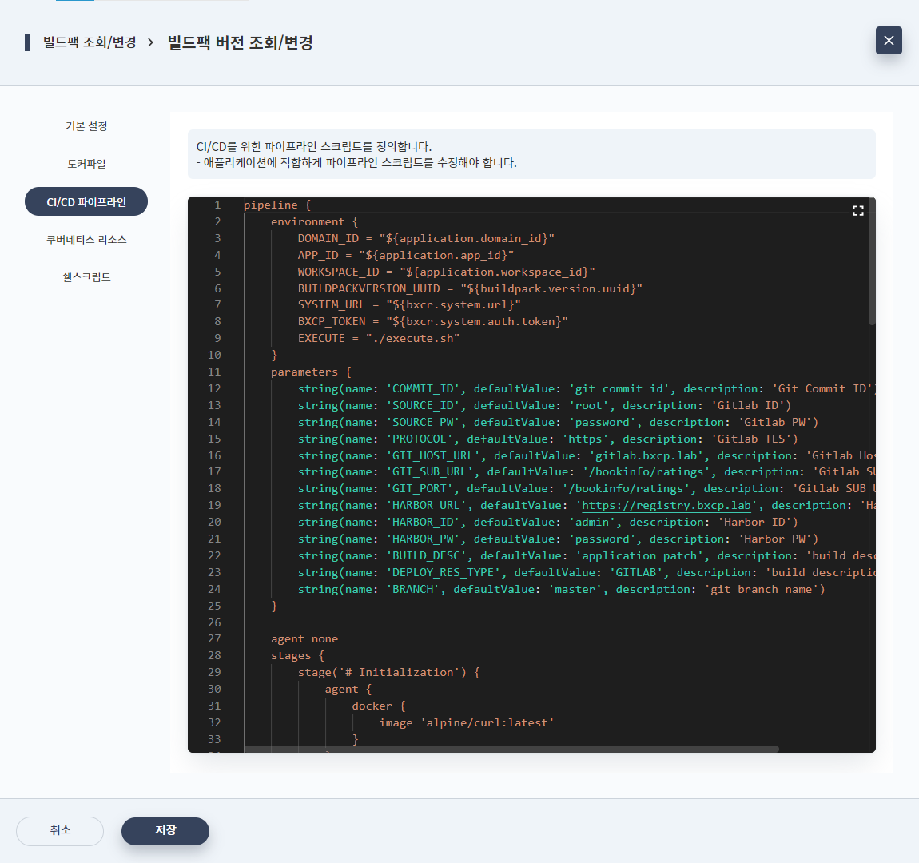919x863 pixels.
Task: Click the stage('# Initialization') line
Action: point(389,673)
